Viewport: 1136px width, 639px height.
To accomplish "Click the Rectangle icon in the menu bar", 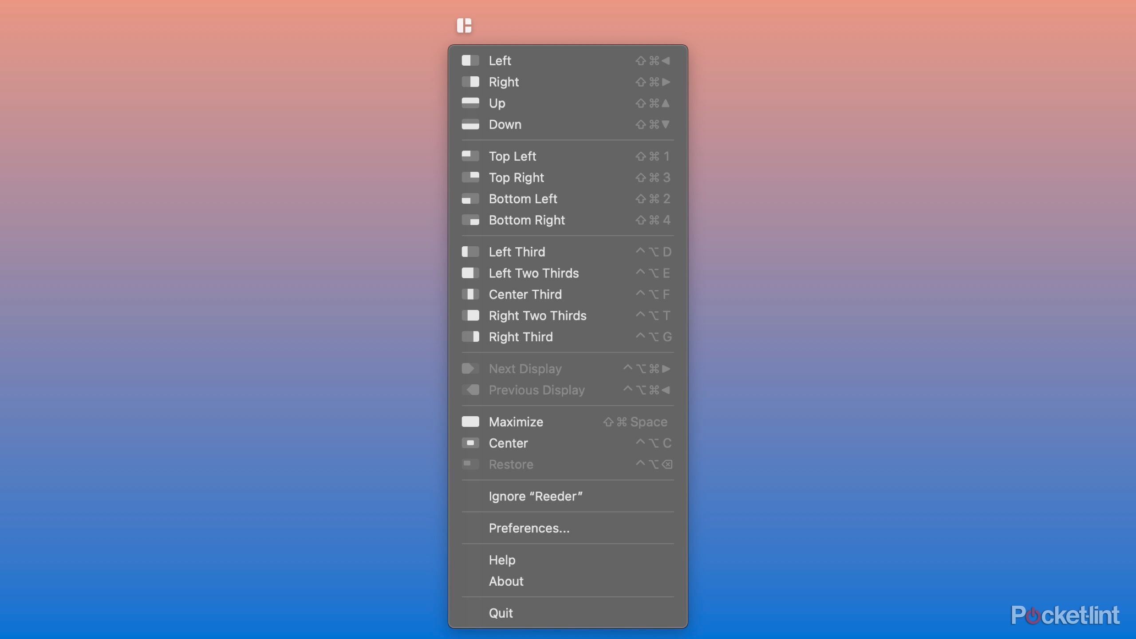I will tap(465, 25).
